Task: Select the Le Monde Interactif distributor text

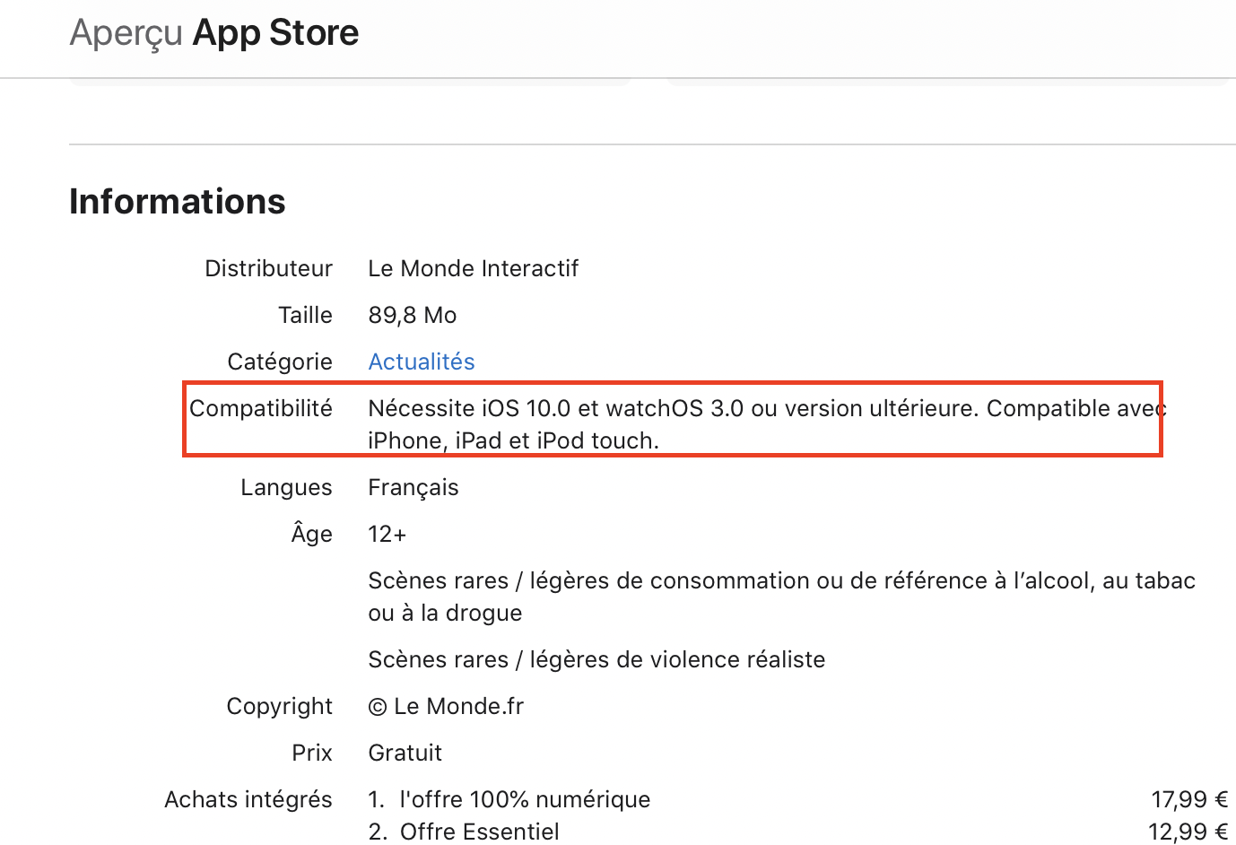Action: pos(473,268)
